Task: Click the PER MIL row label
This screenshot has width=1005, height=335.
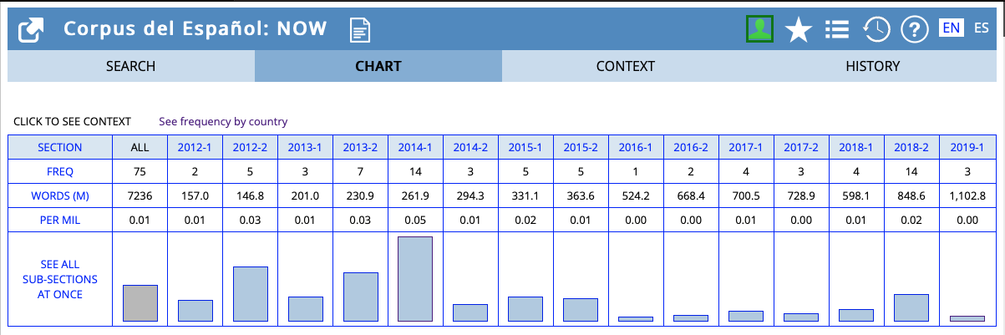Action: (60, 220)
